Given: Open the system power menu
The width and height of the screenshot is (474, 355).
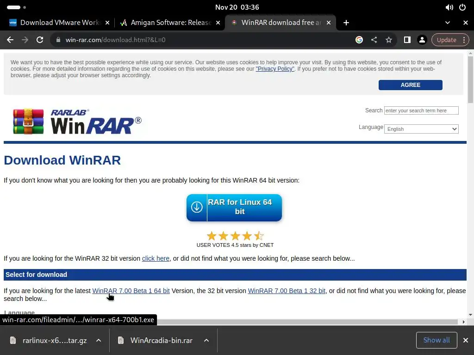Looking at the screenshot, I should (462, 7).
